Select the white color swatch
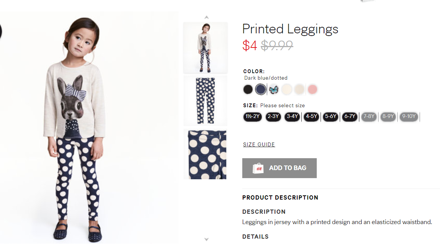The image size is (440, 244). tap(286, 90)
